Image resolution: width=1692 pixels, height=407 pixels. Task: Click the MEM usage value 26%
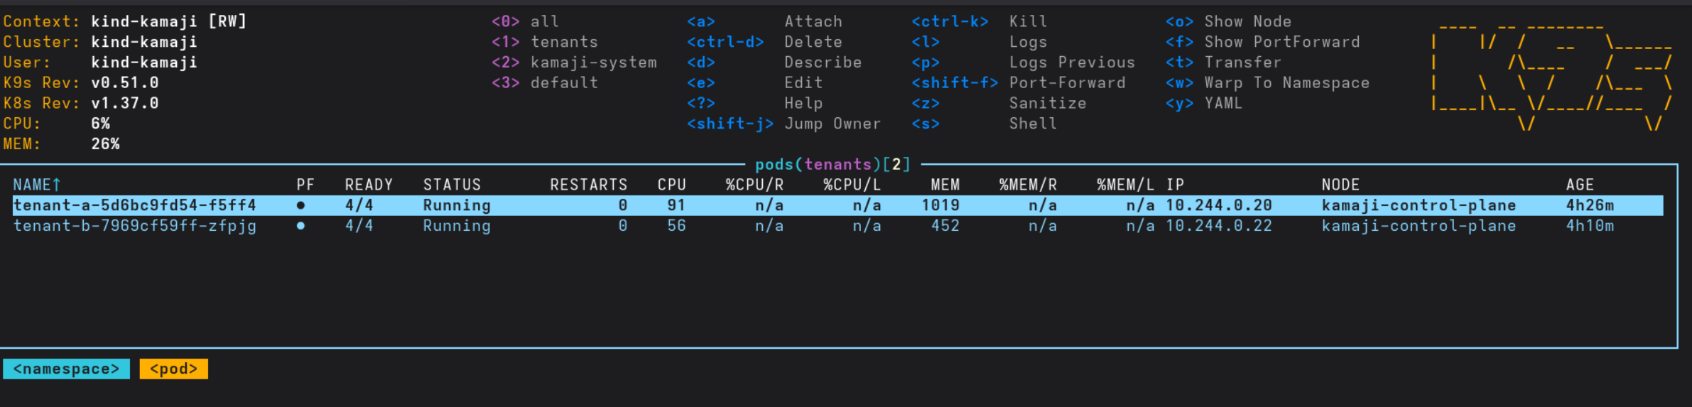(105, 144)
